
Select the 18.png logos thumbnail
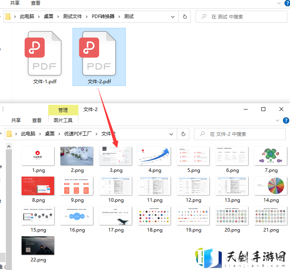click(154, 215)
